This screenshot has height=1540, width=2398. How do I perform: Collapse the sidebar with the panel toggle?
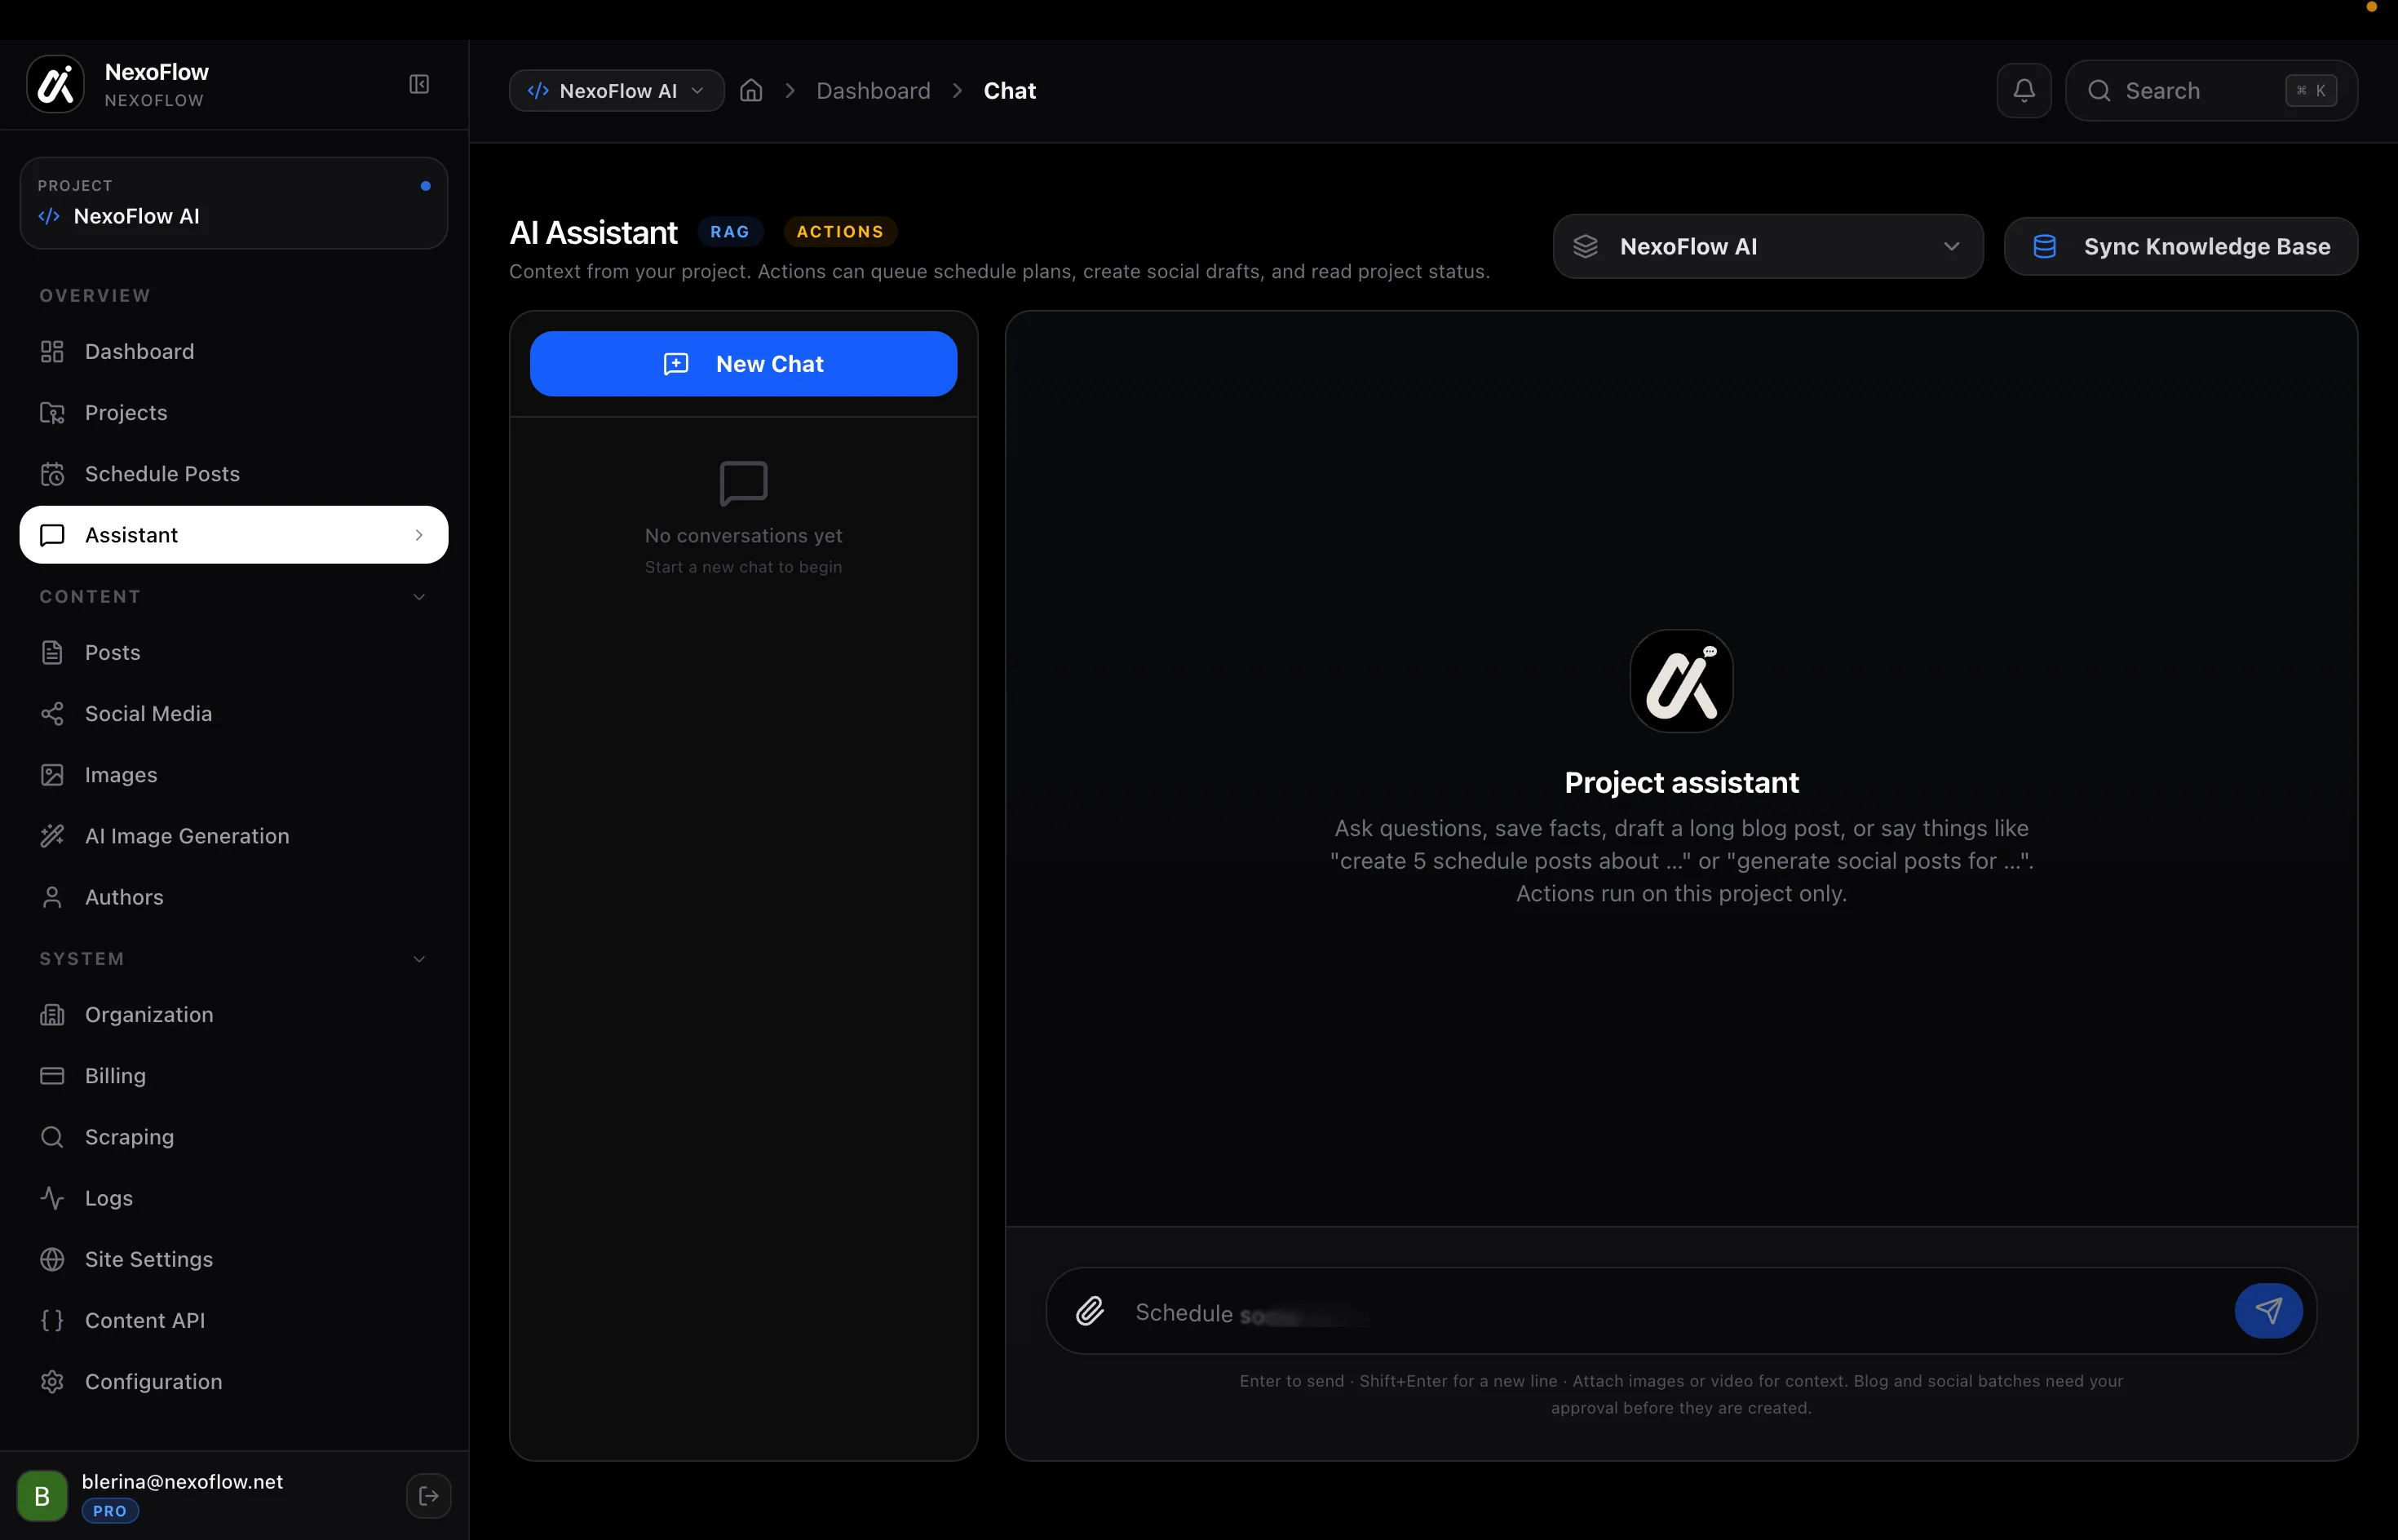[x=418, y=84]
